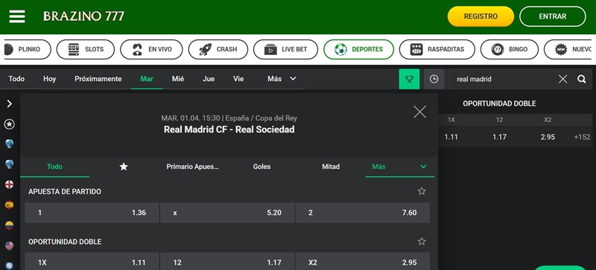
Task: Click the yellow Registro button
Action: 481,16
